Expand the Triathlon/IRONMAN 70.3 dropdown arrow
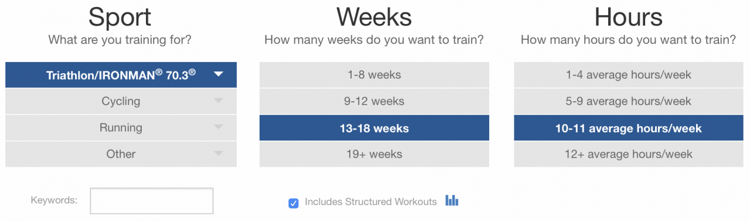 coord(219,74)
